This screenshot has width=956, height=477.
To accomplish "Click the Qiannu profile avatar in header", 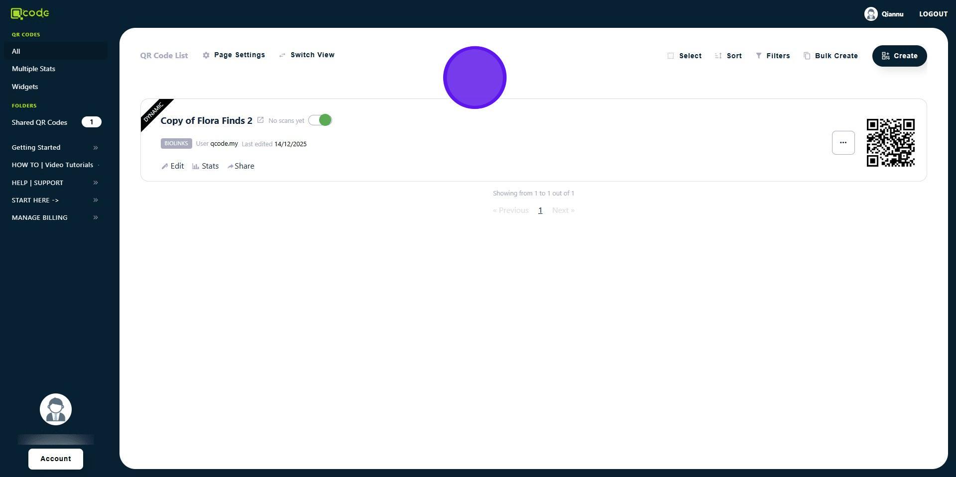I will pyautogui.click(x=870, y=14).
